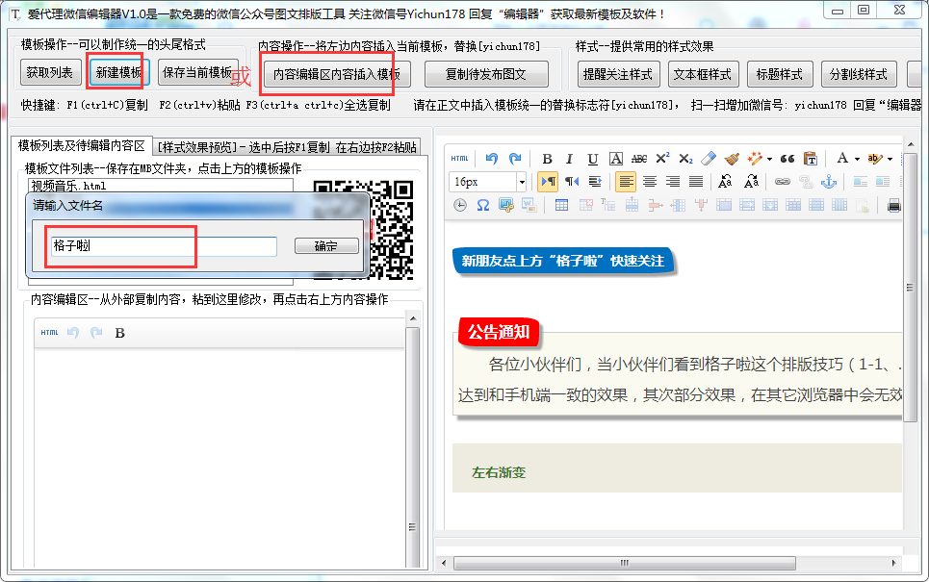Image resolution: width=929 pixels, height=582 pixels.
Task: Open the 文本框样式 styles
Action: click(703, 74)
